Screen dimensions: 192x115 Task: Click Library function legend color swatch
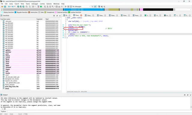pyautogui.click(x=2, y=12)
